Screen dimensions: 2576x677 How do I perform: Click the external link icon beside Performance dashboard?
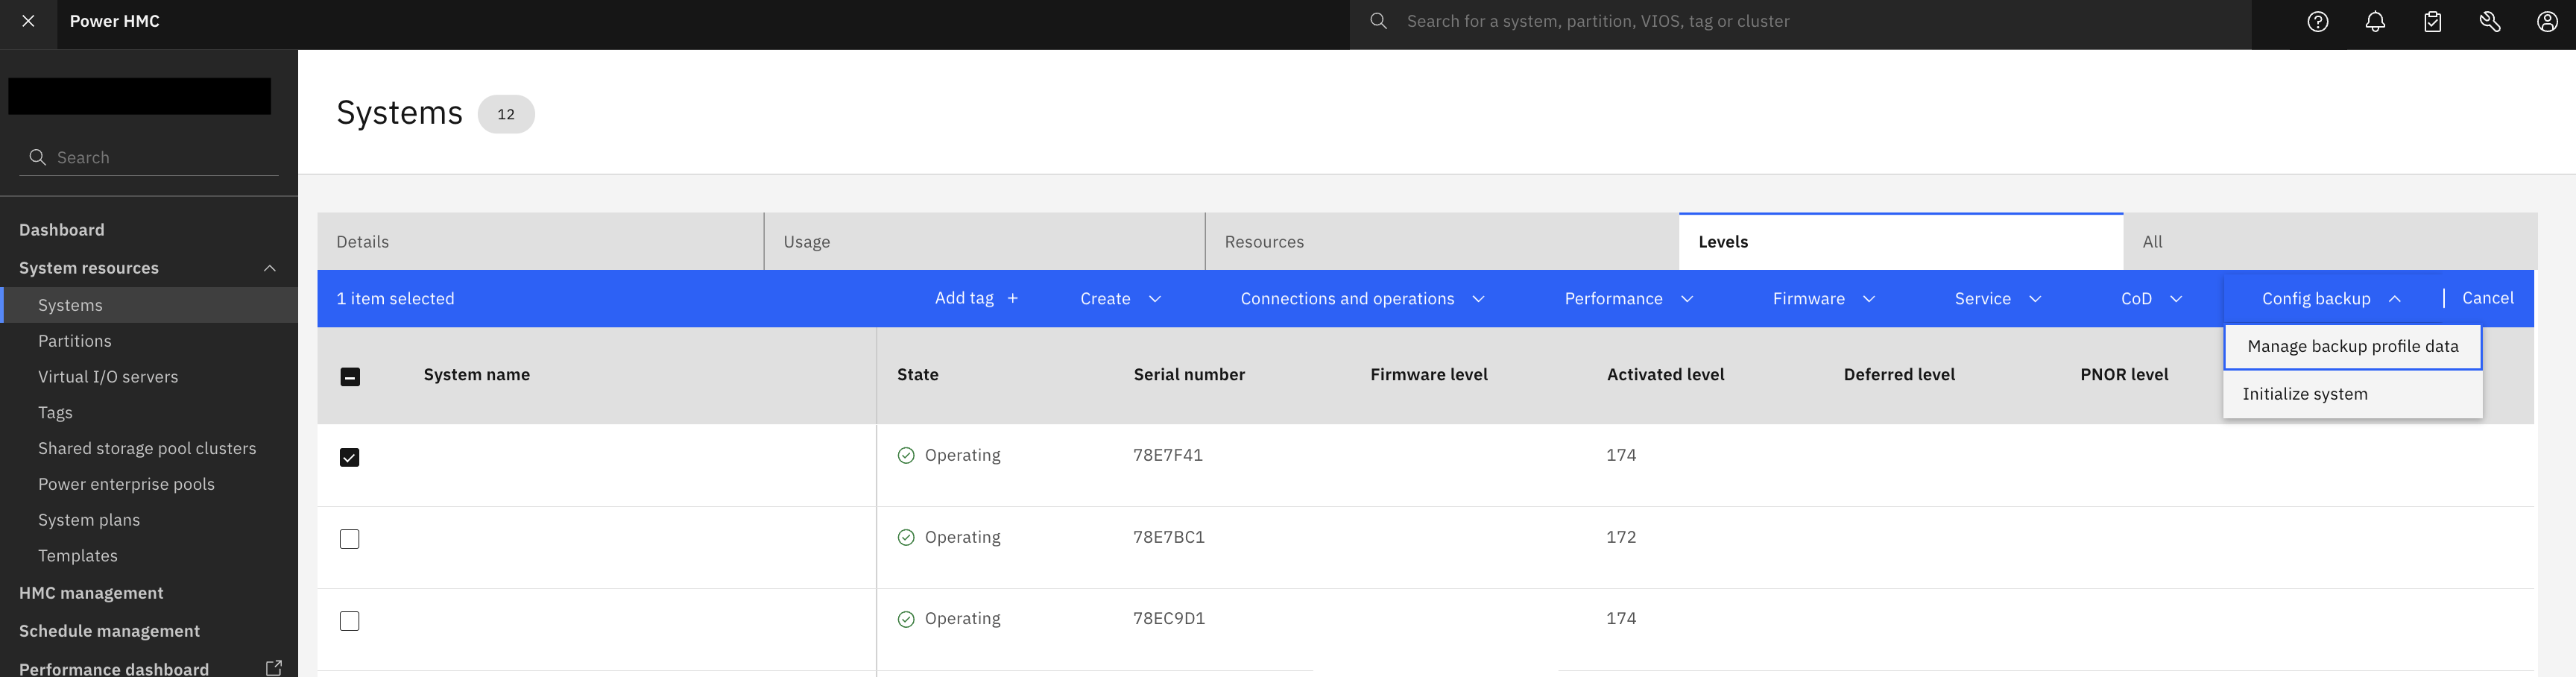click(x=273, y=668)
